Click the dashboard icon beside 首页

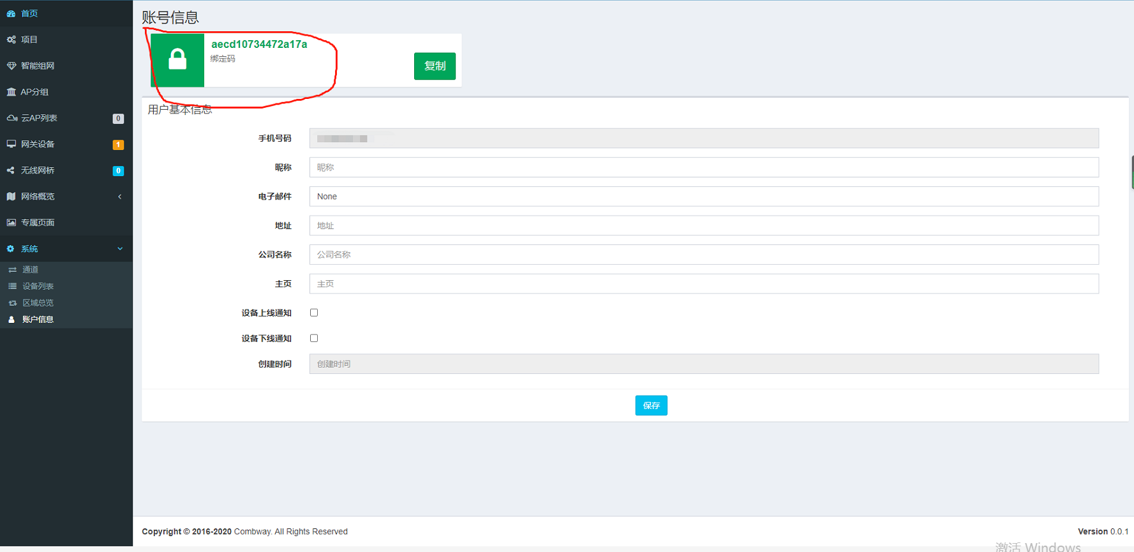(x=11, y=13)
